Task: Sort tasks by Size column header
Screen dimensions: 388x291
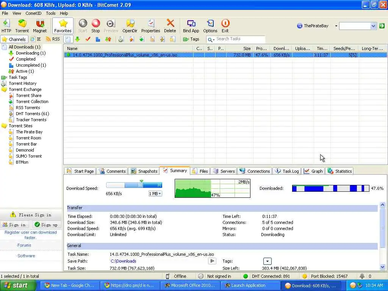Action: click(239, 48)
